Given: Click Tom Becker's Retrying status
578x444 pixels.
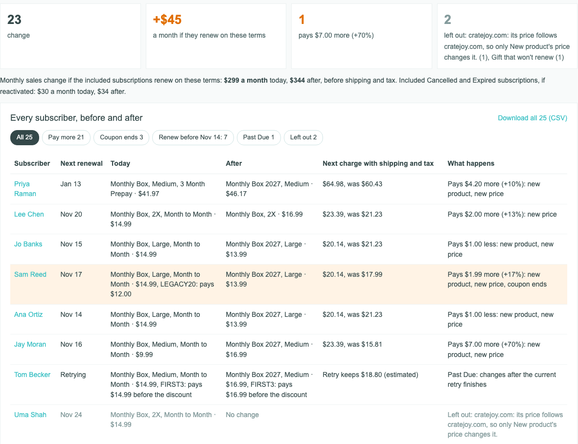Looking at the screenshot, I should pyautogui.click(x=73, y=375).
